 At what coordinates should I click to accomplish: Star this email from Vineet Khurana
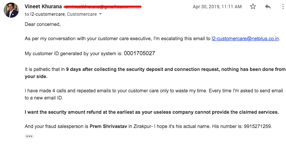[253, 7]
